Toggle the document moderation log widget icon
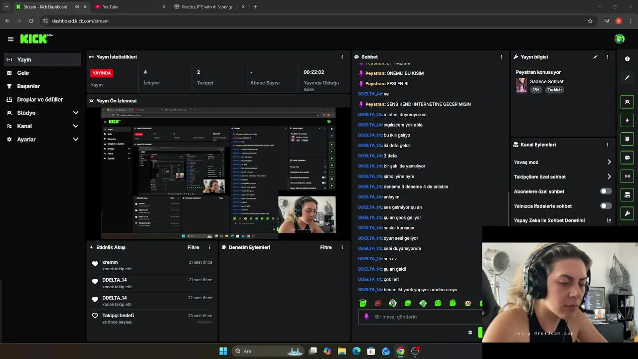The width and height of the screenshot is (638, 359). (x=628, y=139)
